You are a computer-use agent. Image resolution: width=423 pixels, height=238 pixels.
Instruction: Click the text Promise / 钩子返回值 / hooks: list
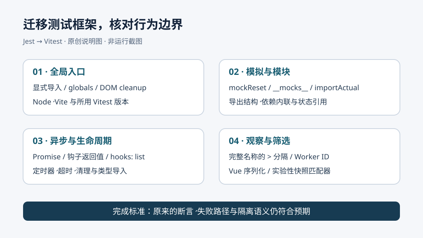89,157
